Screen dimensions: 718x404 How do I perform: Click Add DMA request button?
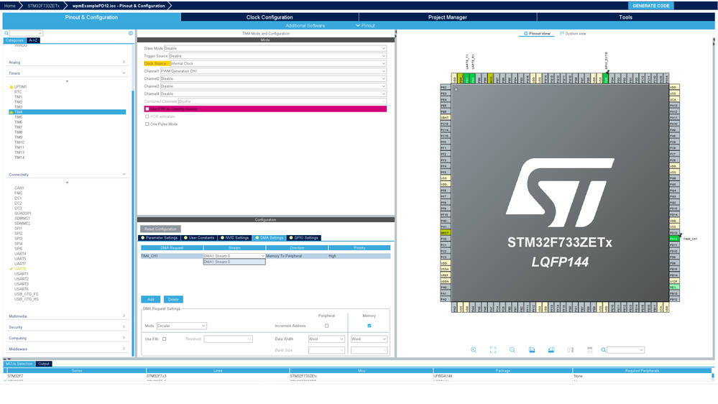[151, 300]
